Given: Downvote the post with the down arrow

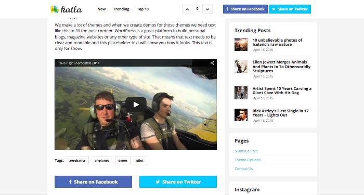Looking at the screenshot, I should click(x=207, y=9).
